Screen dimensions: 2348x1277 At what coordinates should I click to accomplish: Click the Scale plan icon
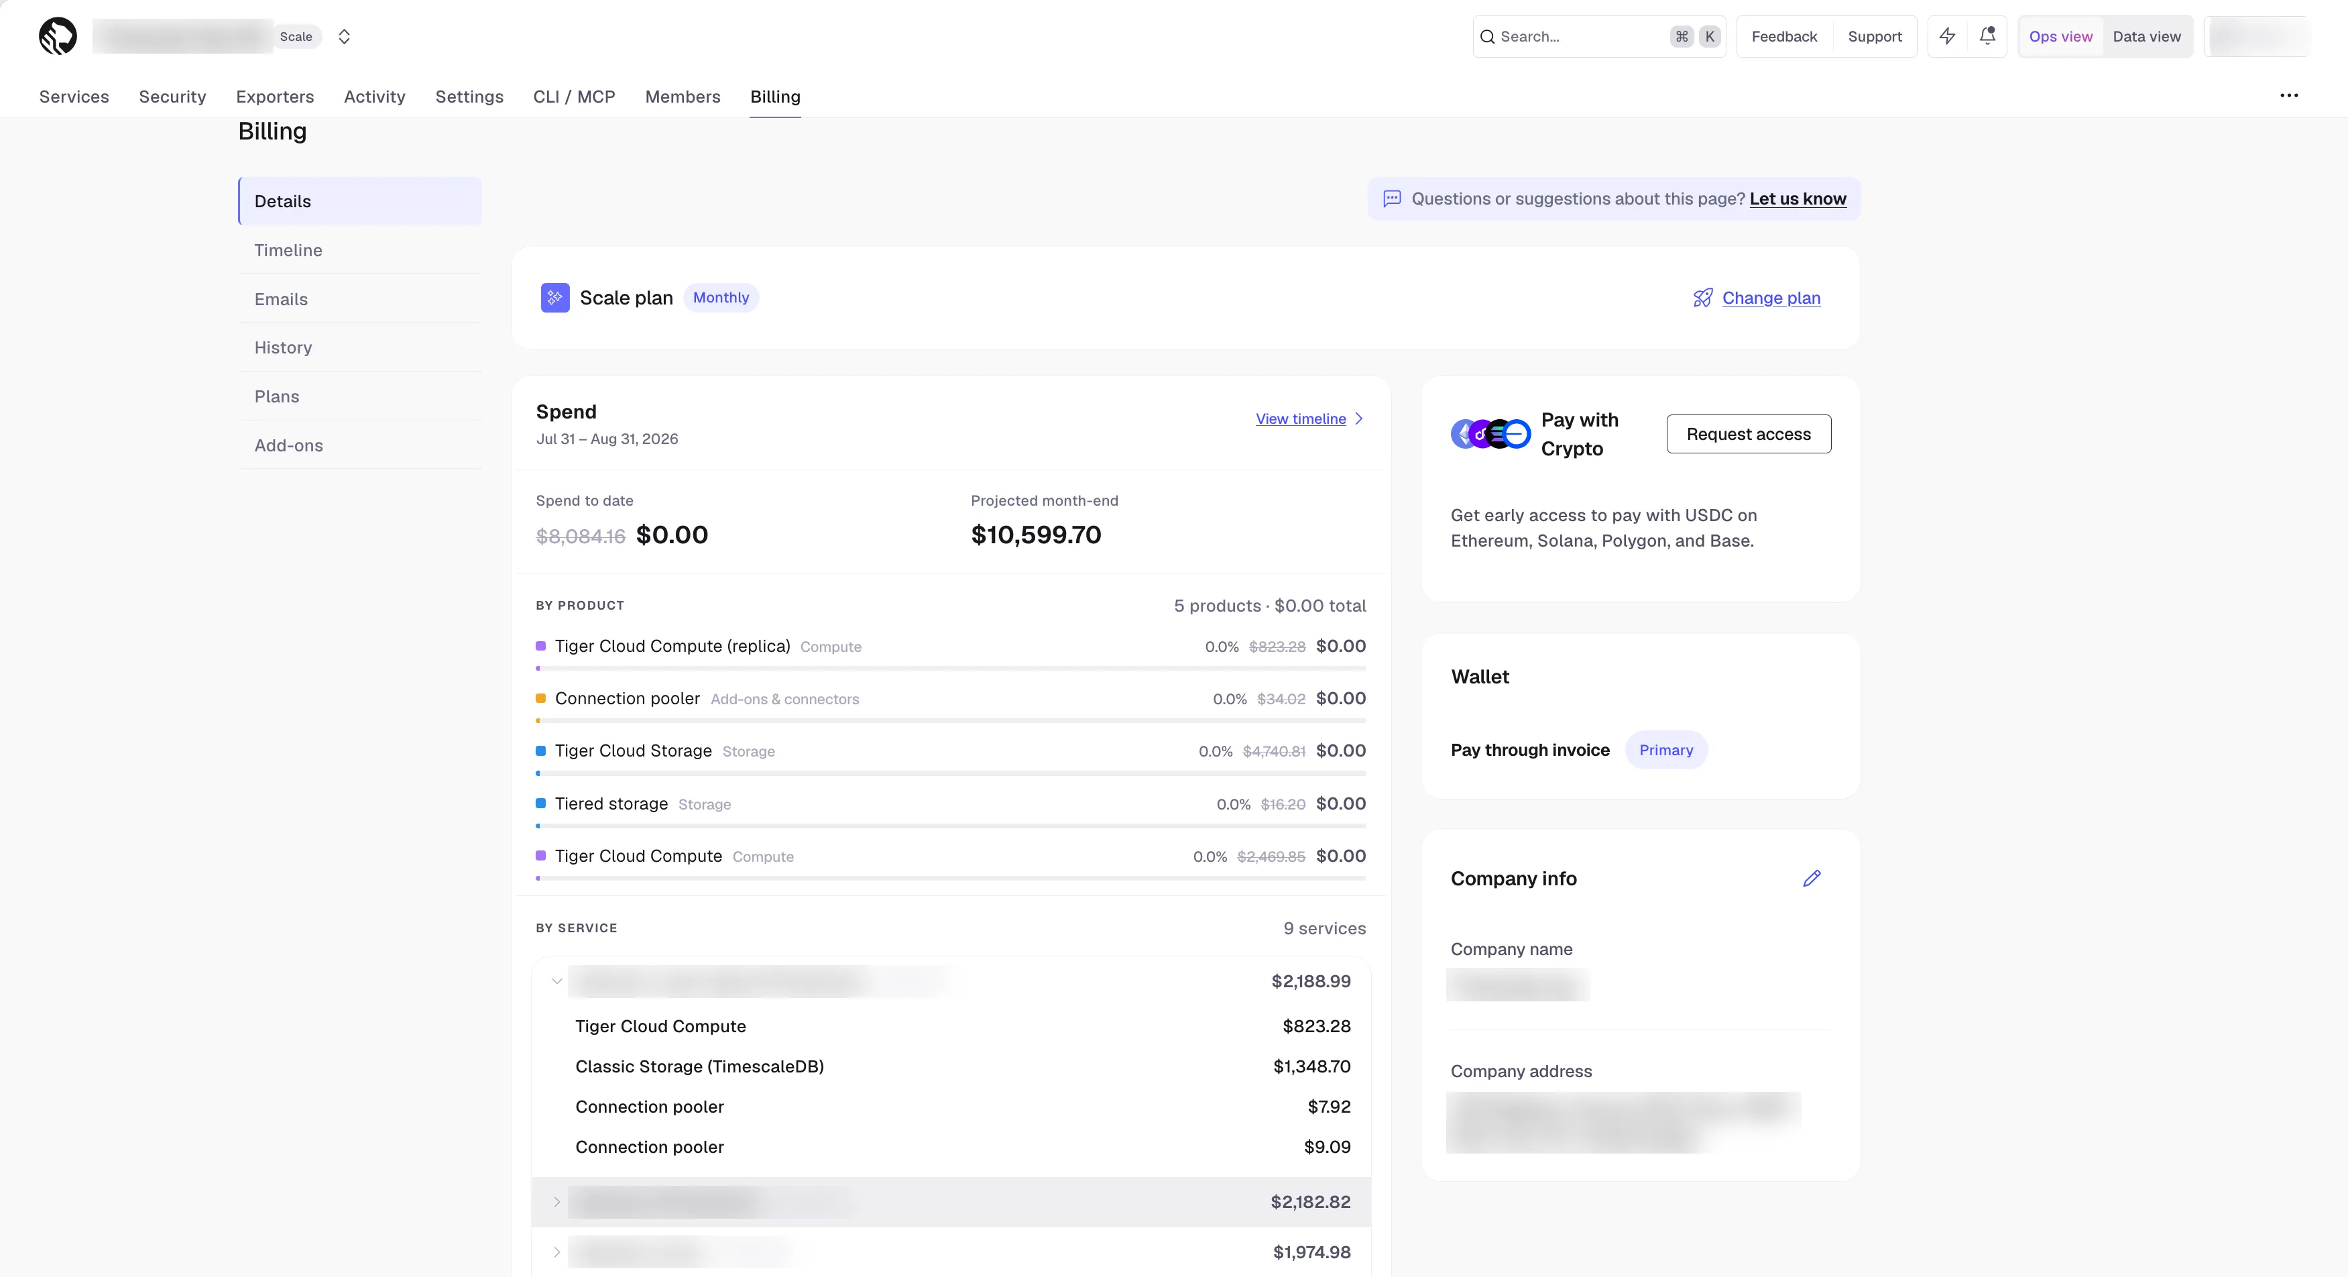point(555,298)
